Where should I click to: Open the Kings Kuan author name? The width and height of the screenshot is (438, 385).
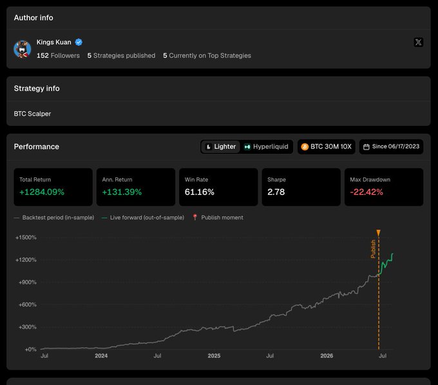(54, 42)
